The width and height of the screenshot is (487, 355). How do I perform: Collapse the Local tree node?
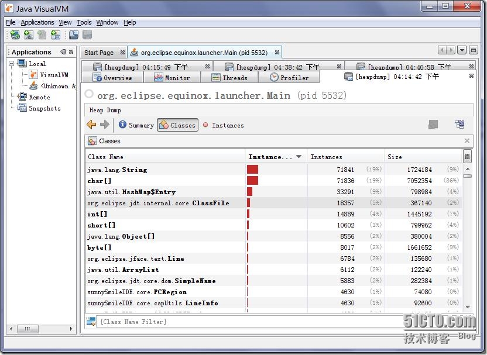point(12,64)
